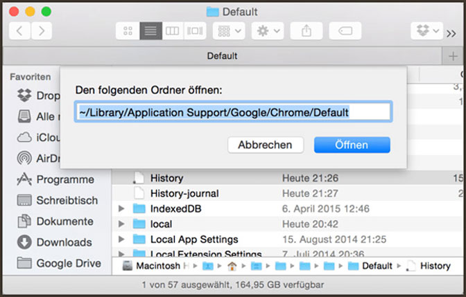Switch to list view

(x=150, y=30)
